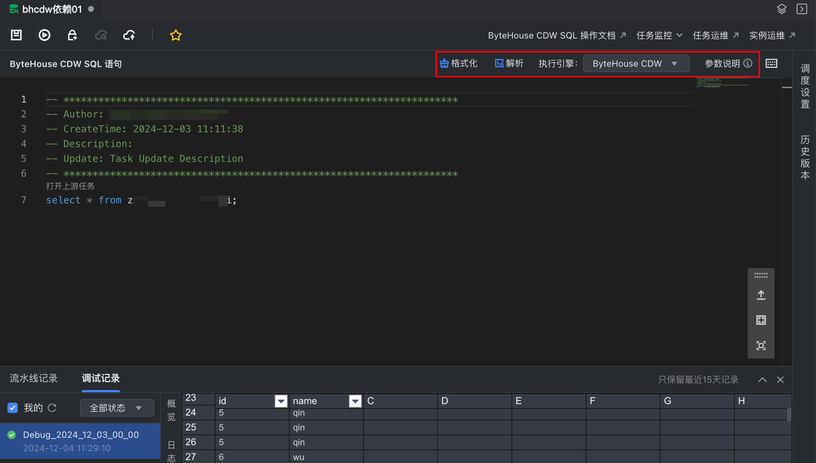Open the layers icon at top right
Screen dimensions: 816x463
(x=782, y=9)
